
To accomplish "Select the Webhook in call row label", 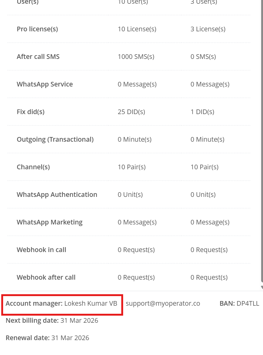I will (41, 250).
